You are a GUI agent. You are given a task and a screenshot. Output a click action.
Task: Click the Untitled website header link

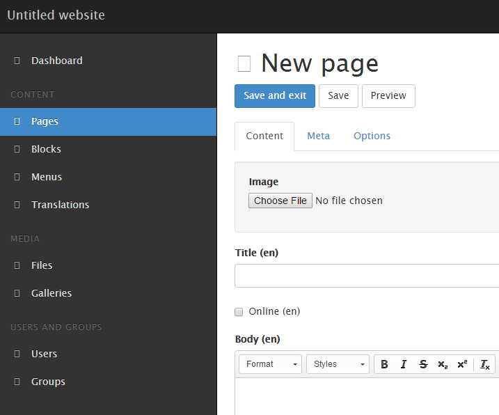click(x=56, y=15)
